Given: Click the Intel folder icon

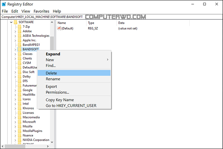Looking at the screenshot, I should tap(20, 104).
